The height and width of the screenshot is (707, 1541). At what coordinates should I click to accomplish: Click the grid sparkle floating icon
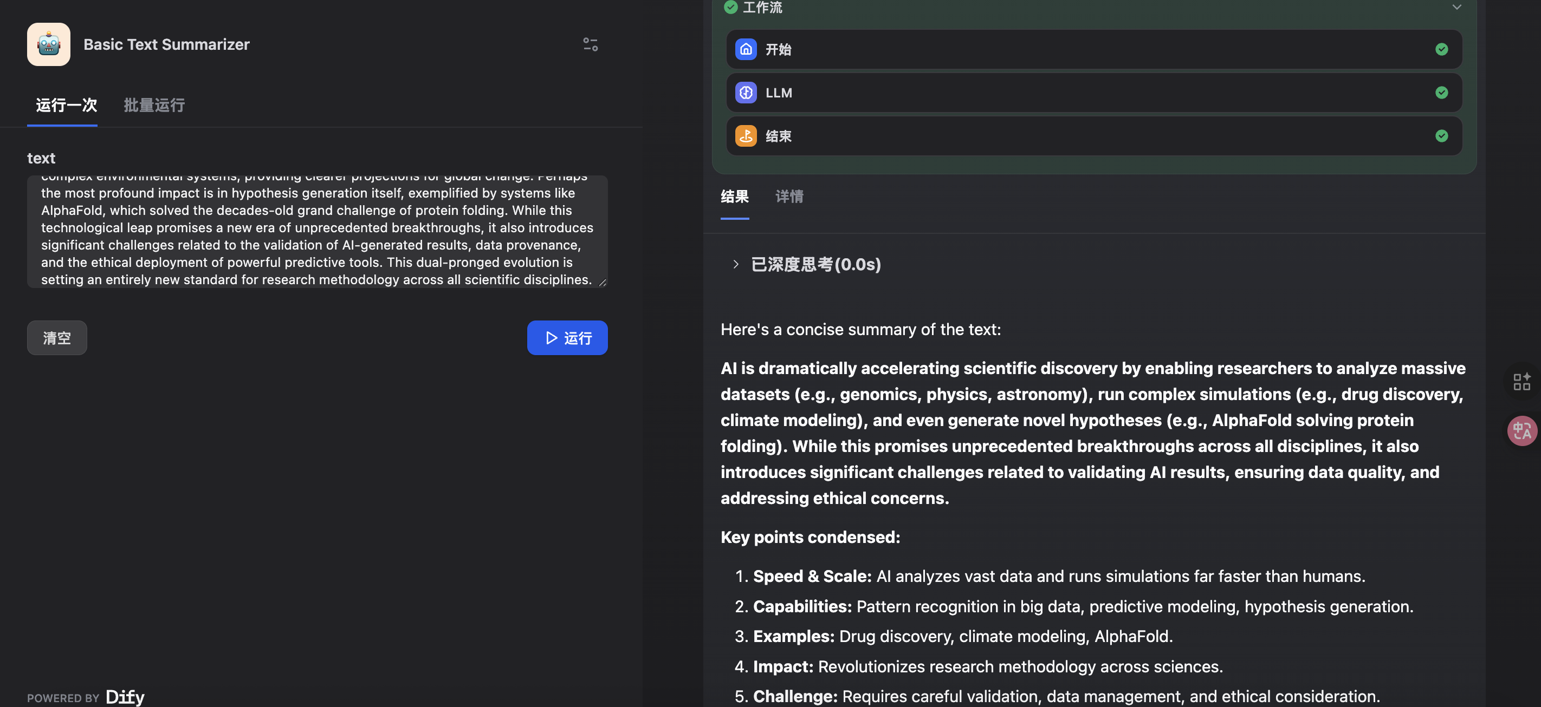pos(1521,381)
